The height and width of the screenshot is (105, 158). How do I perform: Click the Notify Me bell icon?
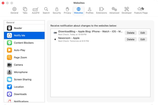pos(9,35)
